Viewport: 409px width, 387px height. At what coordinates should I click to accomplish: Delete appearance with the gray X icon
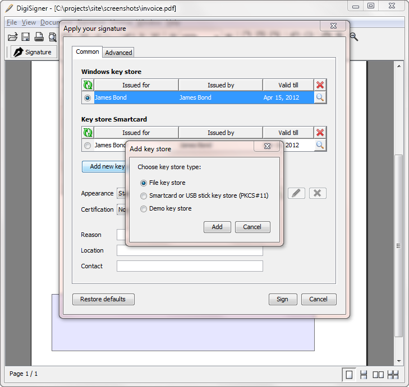tap(318, 193)
